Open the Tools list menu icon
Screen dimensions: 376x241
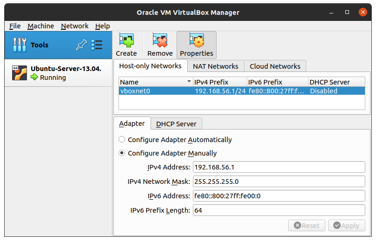click(97, 45)
